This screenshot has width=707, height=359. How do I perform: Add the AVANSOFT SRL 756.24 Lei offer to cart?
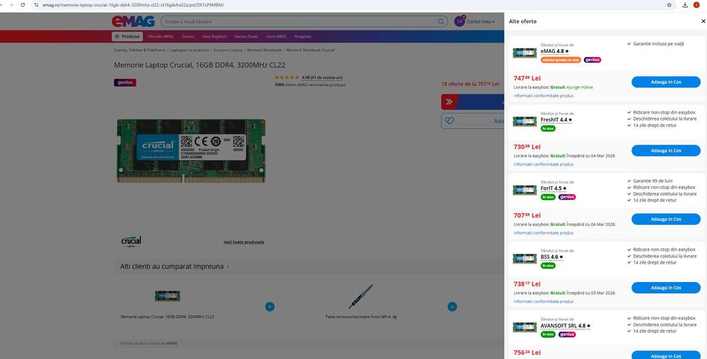point(665,355)
